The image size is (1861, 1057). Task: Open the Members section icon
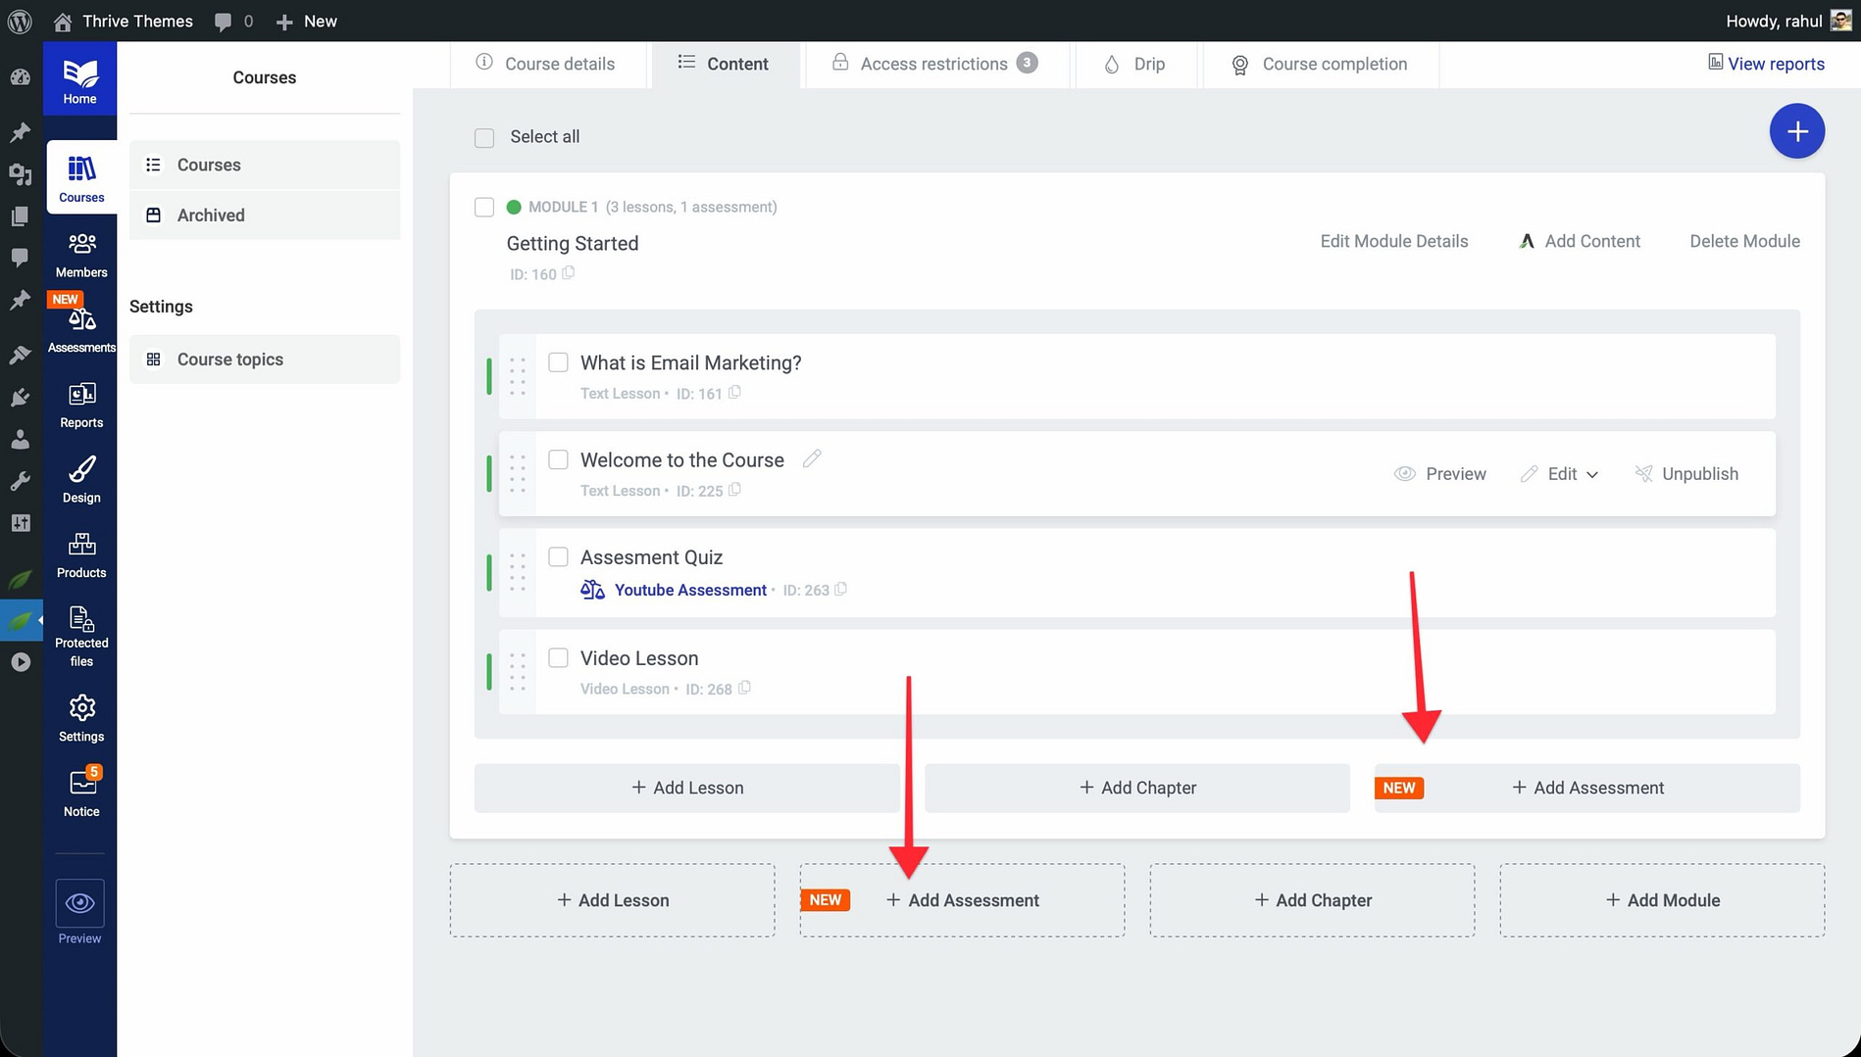coord(81,244)
